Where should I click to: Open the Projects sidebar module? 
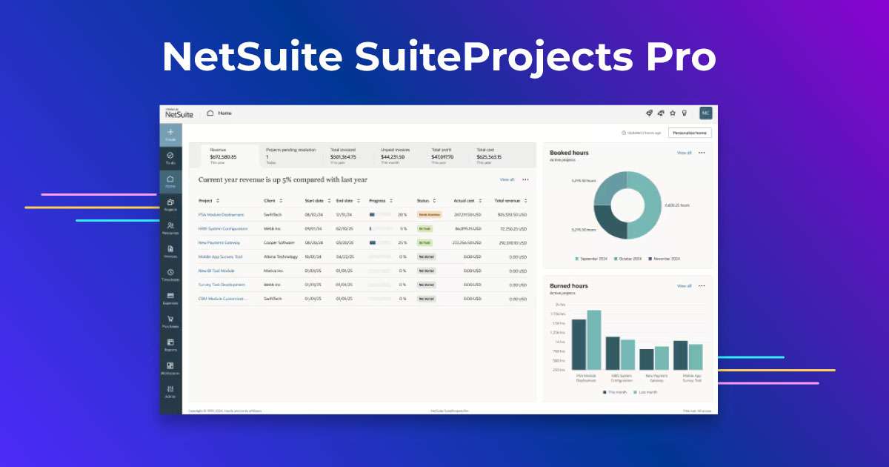pos(170,205)
